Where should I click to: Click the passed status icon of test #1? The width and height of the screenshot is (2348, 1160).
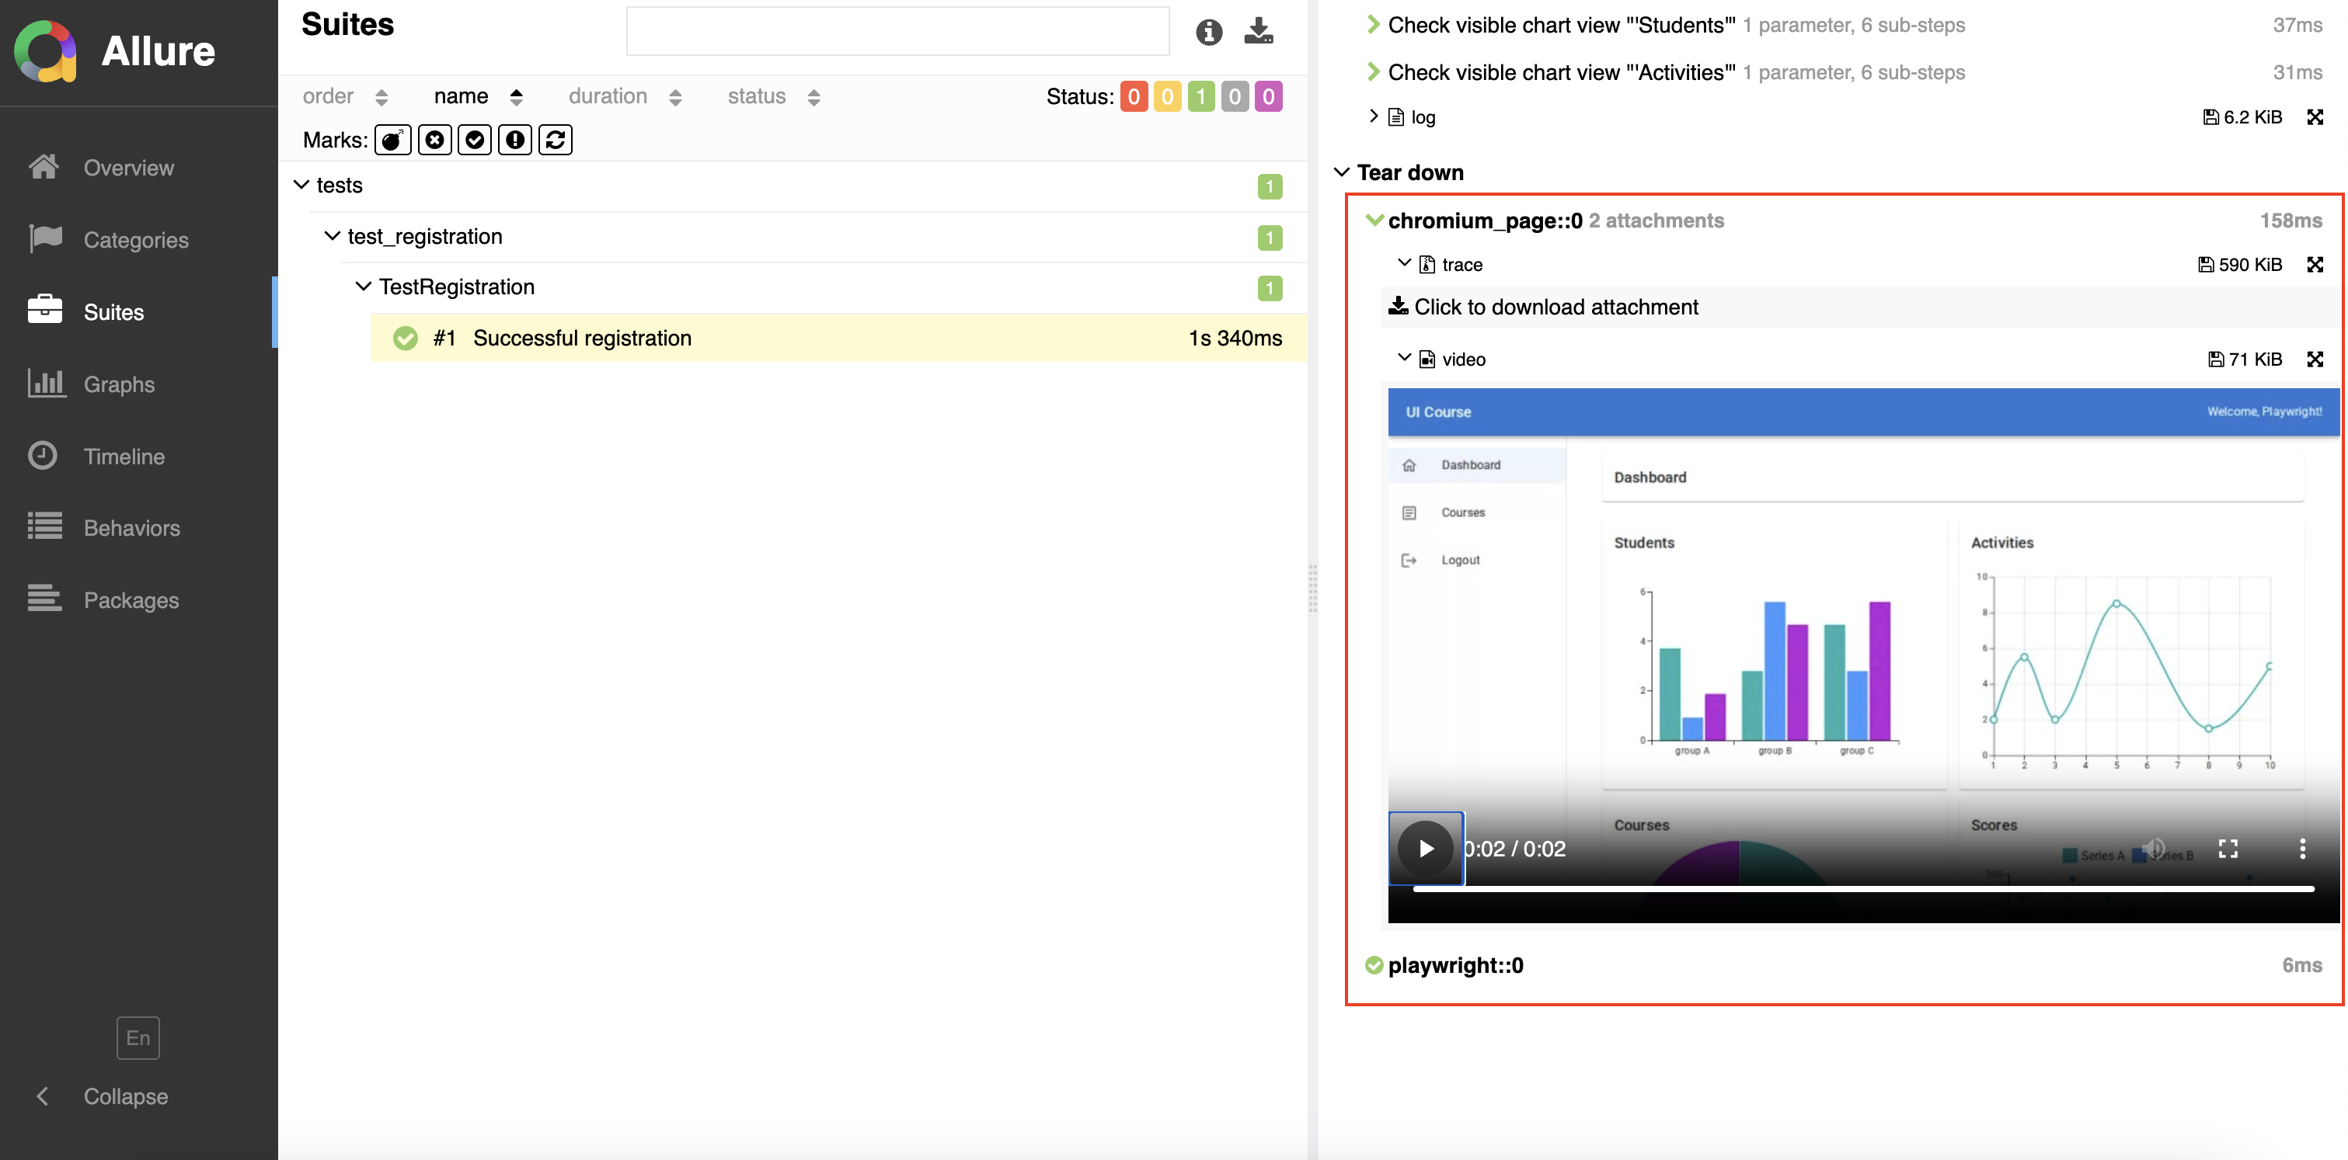click(x=405, y=338)
